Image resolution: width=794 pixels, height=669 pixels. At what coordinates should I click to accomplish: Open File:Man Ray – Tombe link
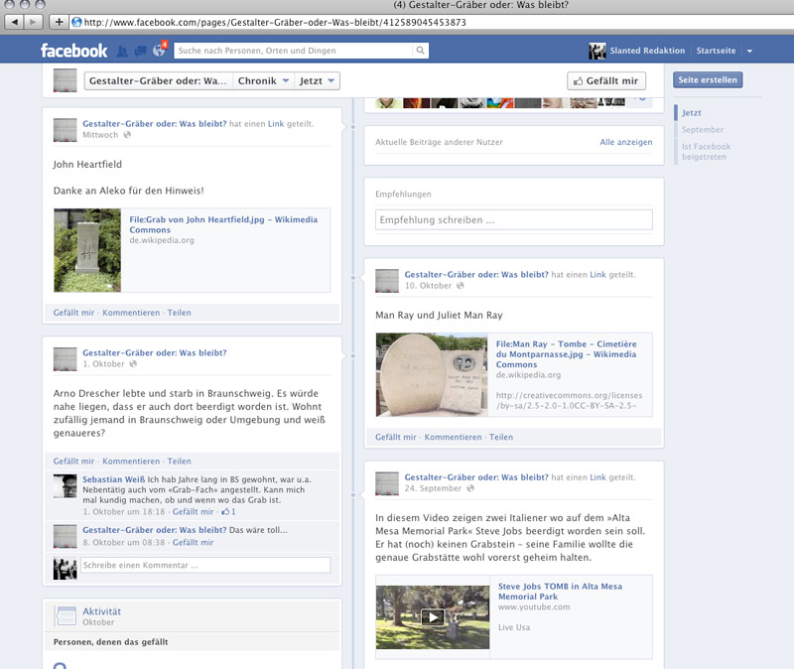coord(566,354)
